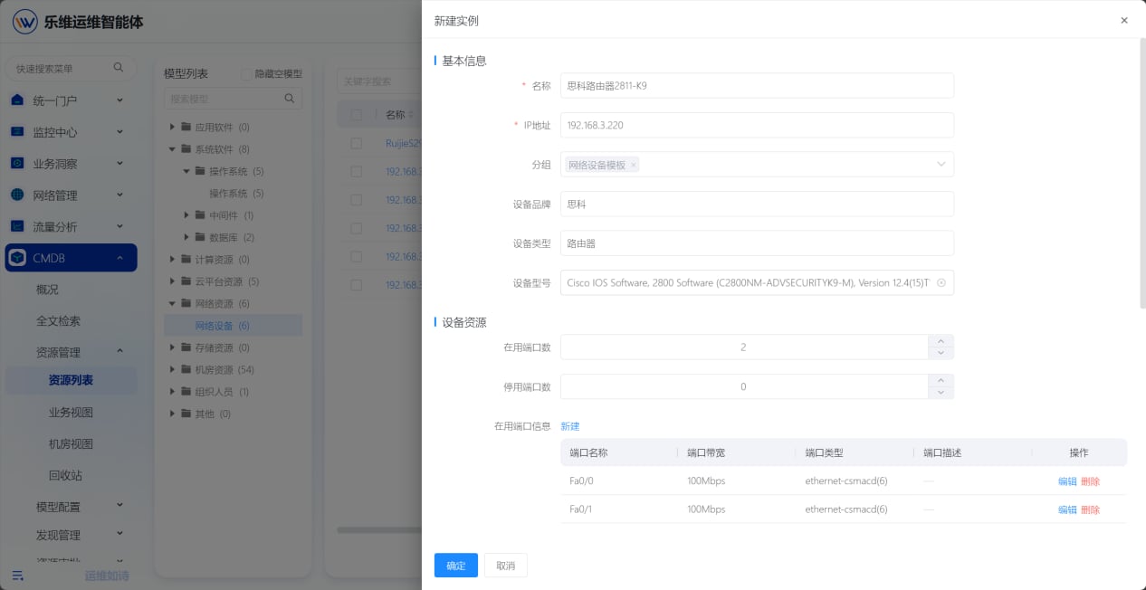Increase 停用端口数 with the up arrow
1146x590 pixels.
(x=941, y=381)
